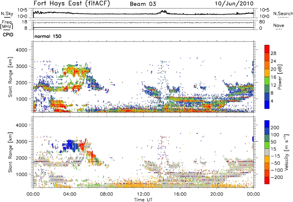Image resolution: width=293 pixels, height=202 pixels.
Task: Click the red velocity patch near 05:30 at 3000 km
Action: tap(82, 145)
